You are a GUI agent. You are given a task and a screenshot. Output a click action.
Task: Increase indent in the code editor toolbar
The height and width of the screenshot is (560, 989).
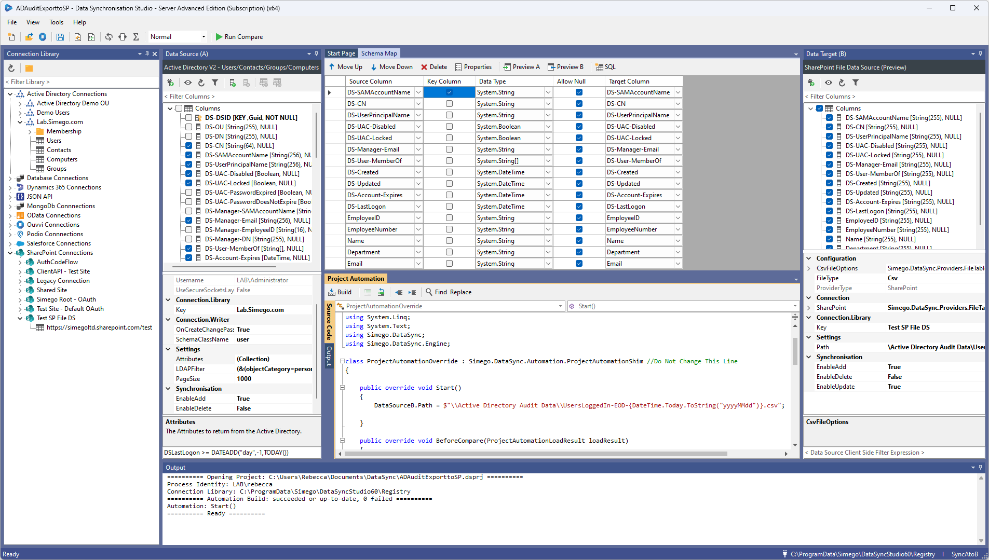(x=412, y=292)
